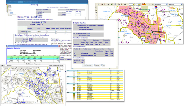Pick the Eraser tool in map toolbar

(108, 4)
